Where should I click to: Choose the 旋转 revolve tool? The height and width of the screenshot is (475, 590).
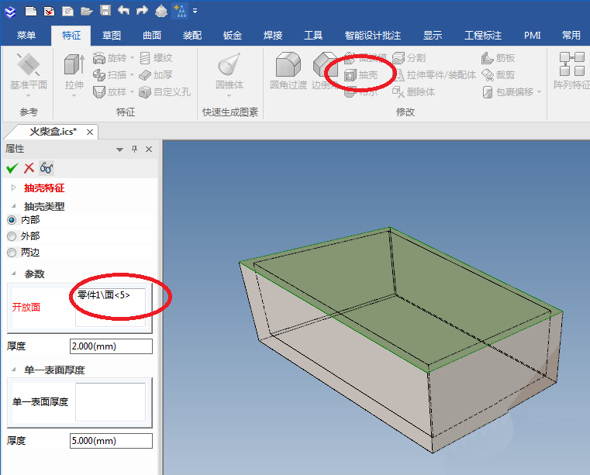coord(109,58)
